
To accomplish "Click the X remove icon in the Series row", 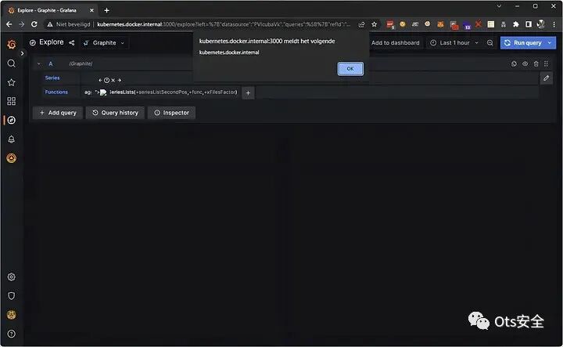I will tap(113, 80).
